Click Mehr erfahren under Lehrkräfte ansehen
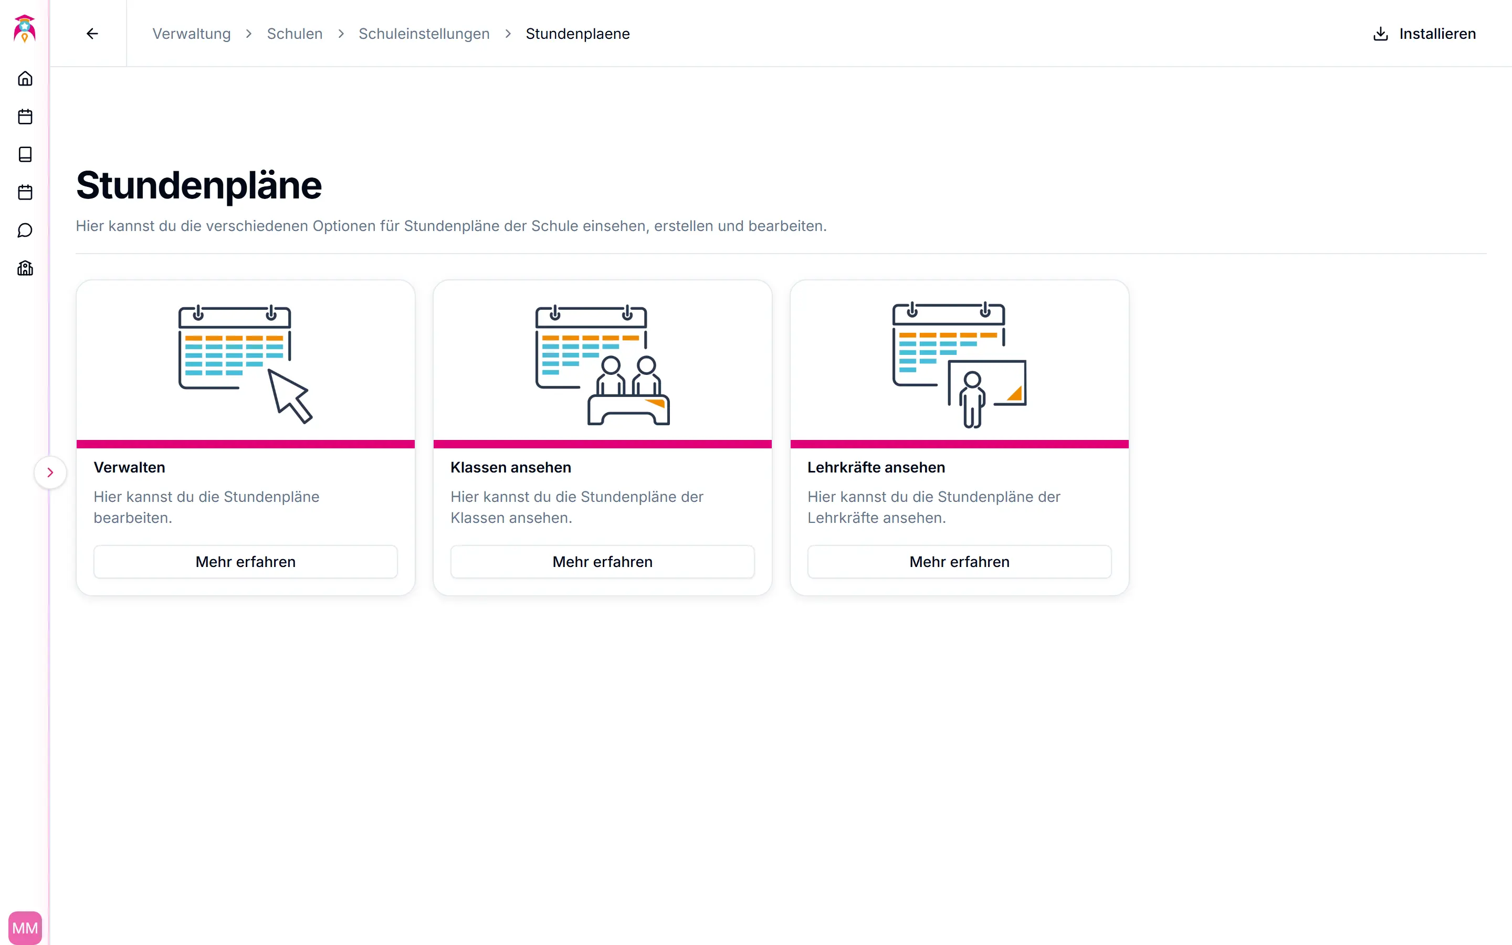This screenshot has width=1512, height=945. click(959, 561)
